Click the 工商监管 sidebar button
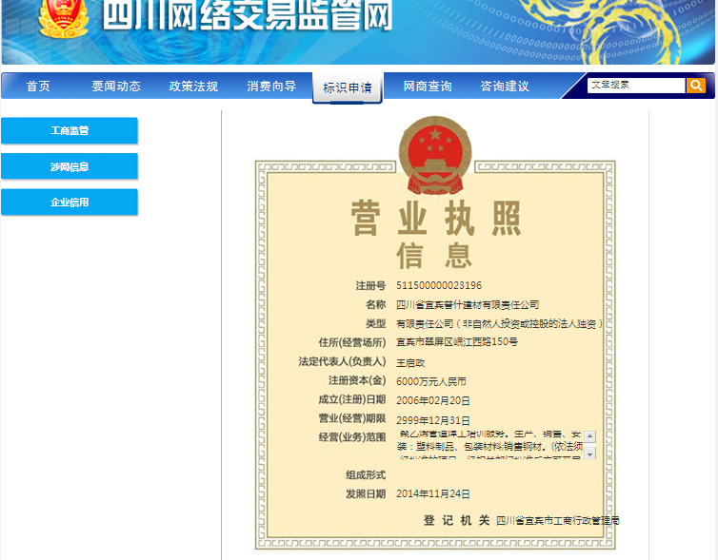Screen dimensions: 718x560 (x=70, y=131)
